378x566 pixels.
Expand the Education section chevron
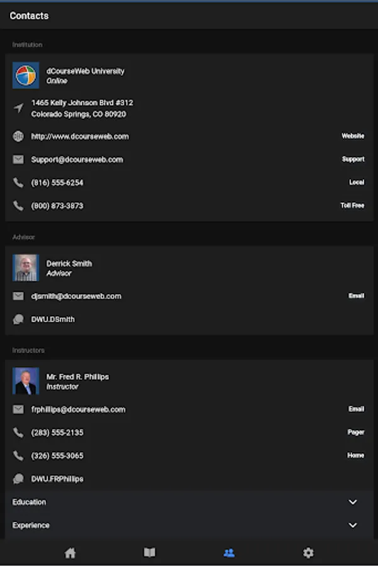point(353,502)
